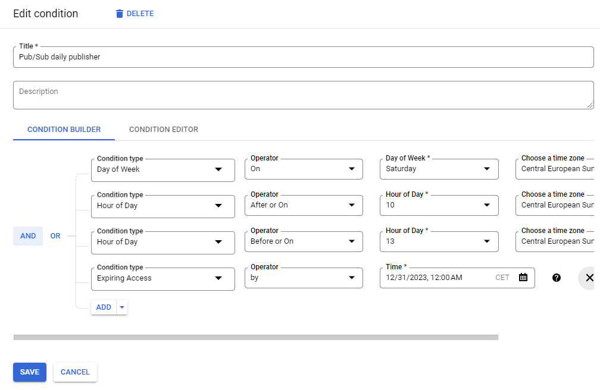Open the Hour of Day dropdown showing 13

click(439, 241)
